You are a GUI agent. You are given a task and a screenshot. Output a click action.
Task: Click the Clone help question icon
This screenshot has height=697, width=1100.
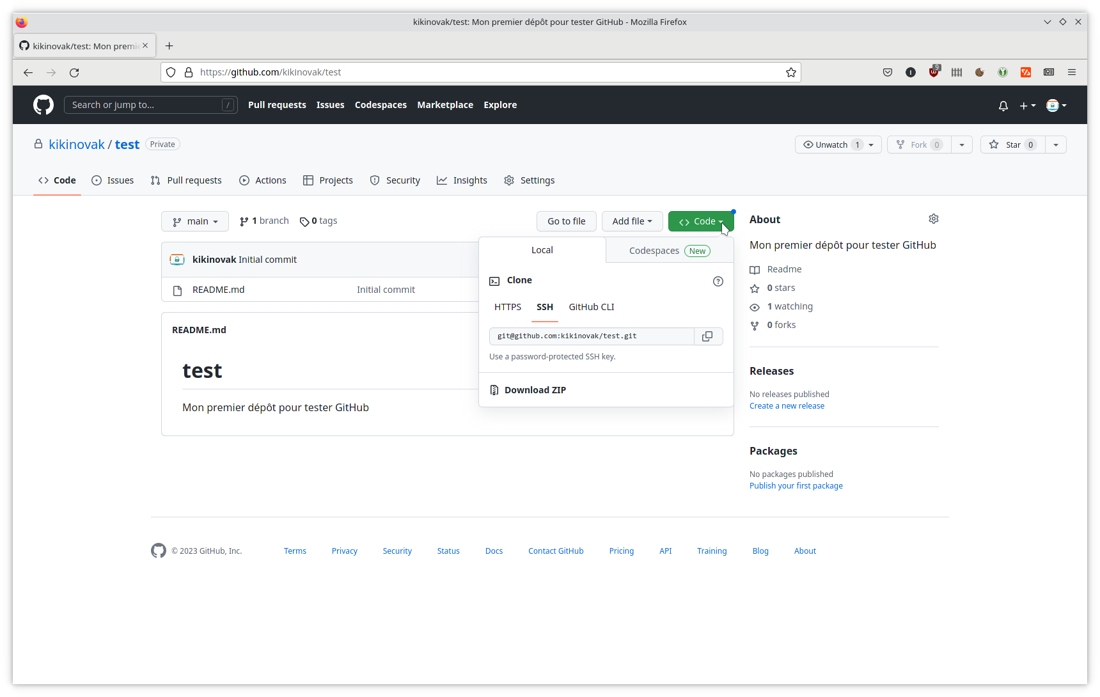pos(718,281)
